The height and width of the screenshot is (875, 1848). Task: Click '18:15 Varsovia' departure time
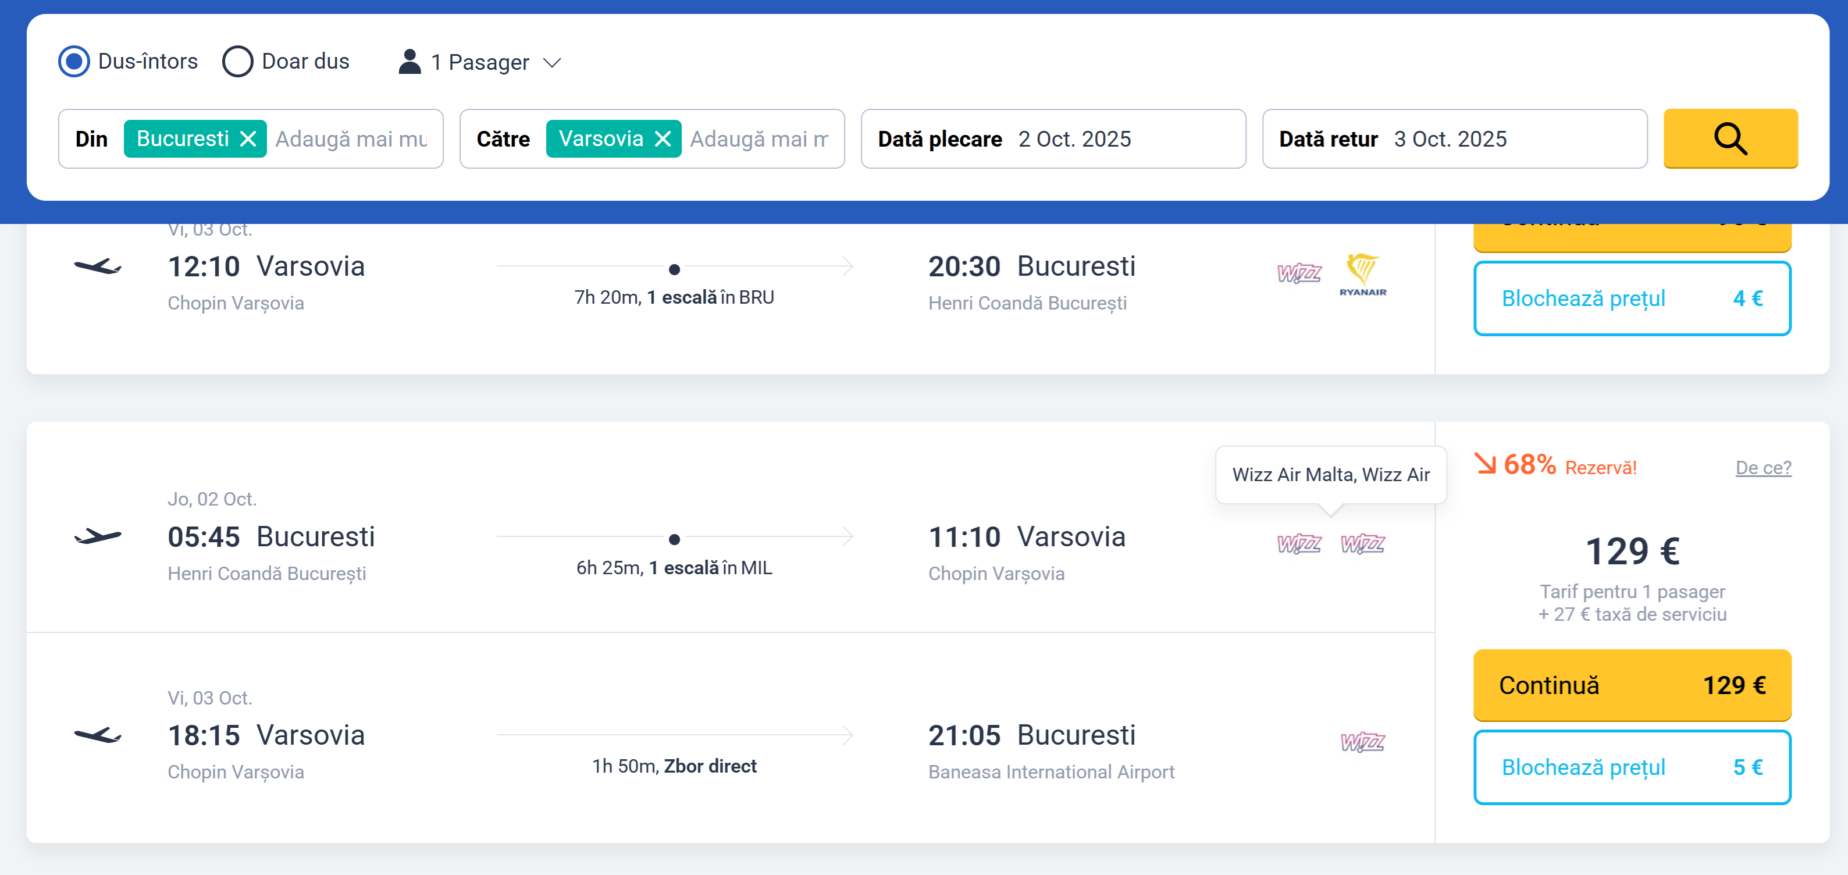tap(266, 736)
